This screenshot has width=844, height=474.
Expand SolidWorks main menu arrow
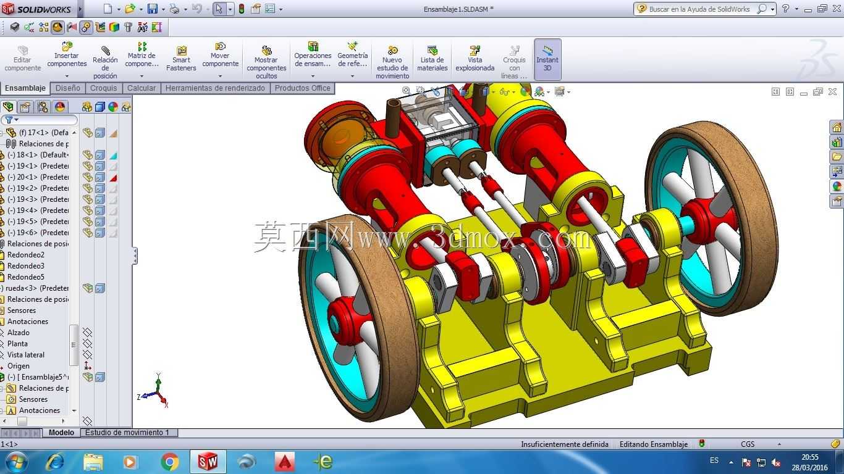(x=80, y=9)
